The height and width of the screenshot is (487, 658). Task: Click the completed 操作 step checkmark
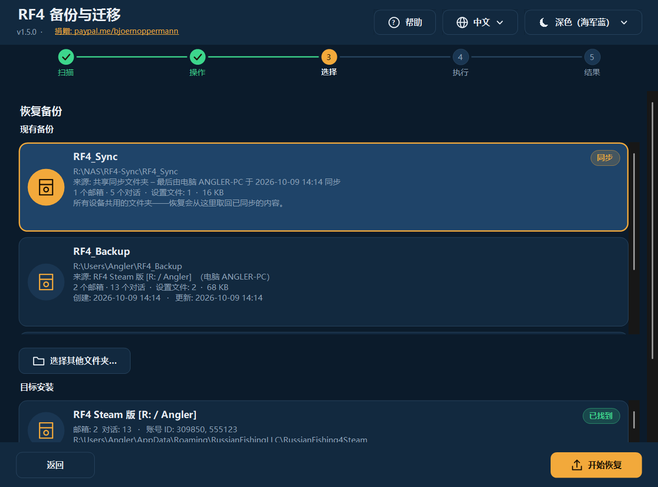point(197,57)
